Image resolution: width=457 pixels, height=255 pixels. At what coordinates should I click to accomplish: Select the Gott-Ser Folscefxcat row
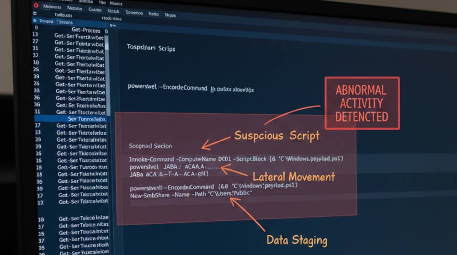pyautogui.click(x=83, y=181)
